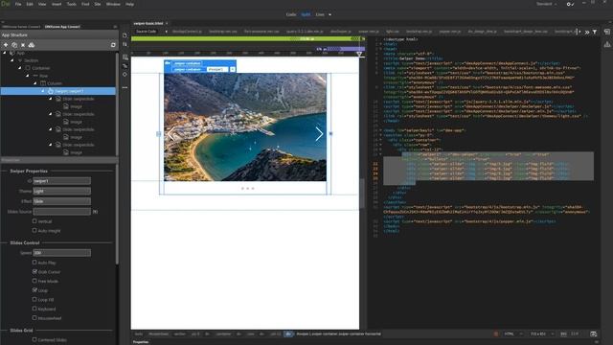This screenshot has width=613, height=345.
Task: Open the Standard workspace dropdown
Action: tap(546, 4)
